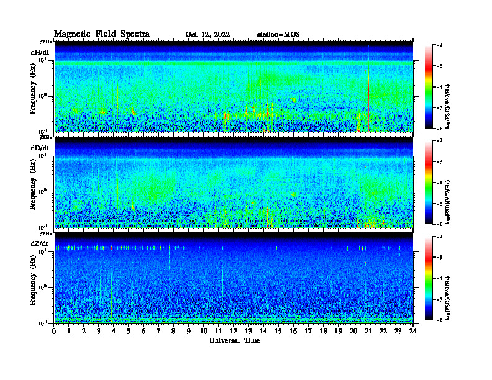Open the dZ/dt spectrogram plot
The height and width of the screenshot is (380, 492).
(x=234, y=278)
